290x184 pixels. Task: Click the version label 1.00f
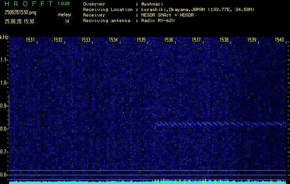(x=64, y=4)
